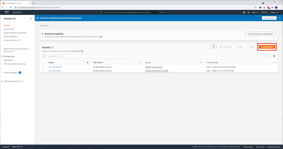Open the CloudShell icon in the AWS header
Image resolution: width=283 pixels, height=149 pixels.
(244, 12)
